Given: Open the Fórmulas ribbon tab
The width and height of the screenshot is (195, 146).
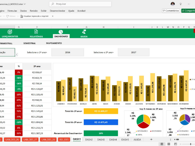Looking at the screenshot, I should [12, 11].
